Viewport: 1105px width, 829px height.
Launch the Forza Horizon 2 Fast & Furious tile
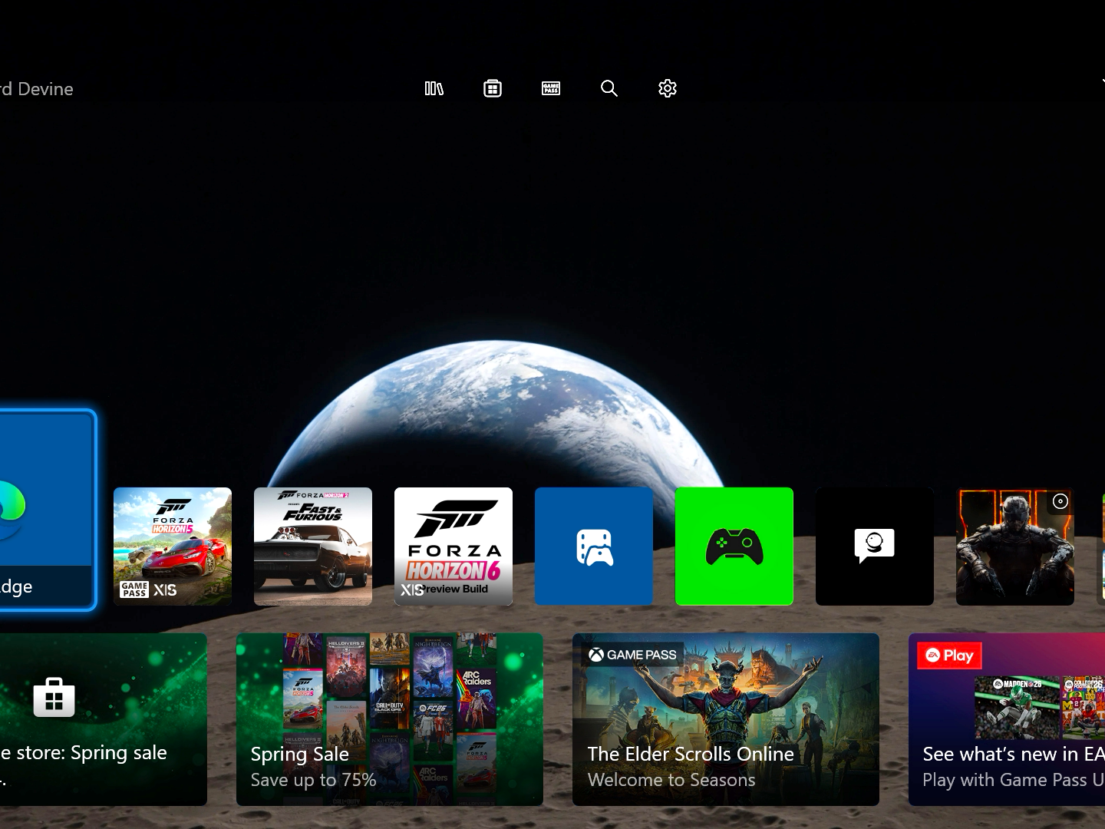pos(313,547)
